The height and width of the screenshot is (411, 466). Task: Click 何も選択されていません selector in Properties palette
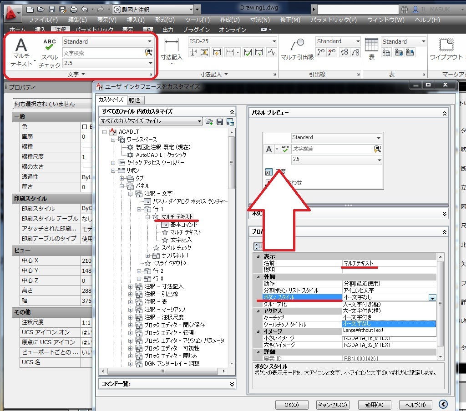[53, 104]
